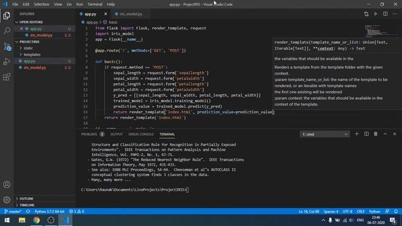
Task: Close app.py in Open Editors list
Action: pos(21,29)
